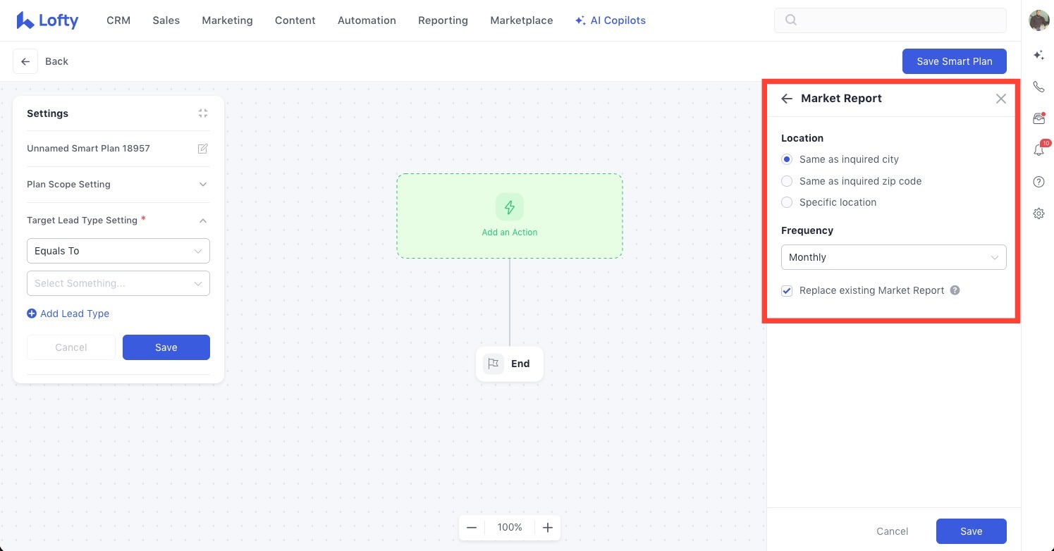Open the Automation menu
This screenshot has height=551, width=1054.
pyautogui.click(x=367, y=20)
